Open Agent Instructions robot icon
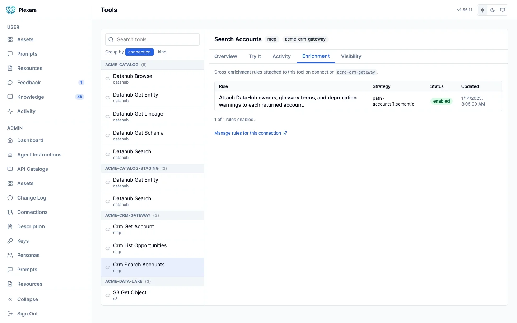 pyautogui.click(x=10, y=155)
